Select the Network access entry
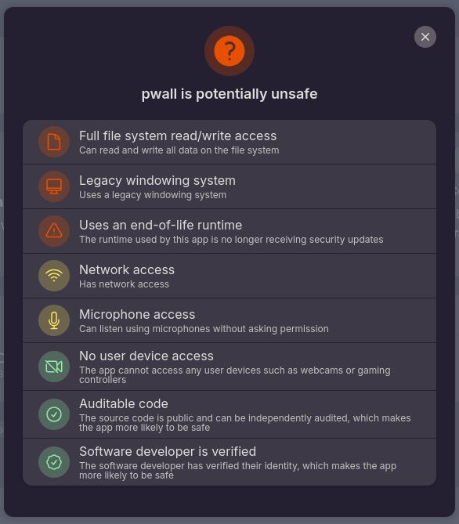The height and width of the screenshot is (524, 459). [x=229, y=276]
